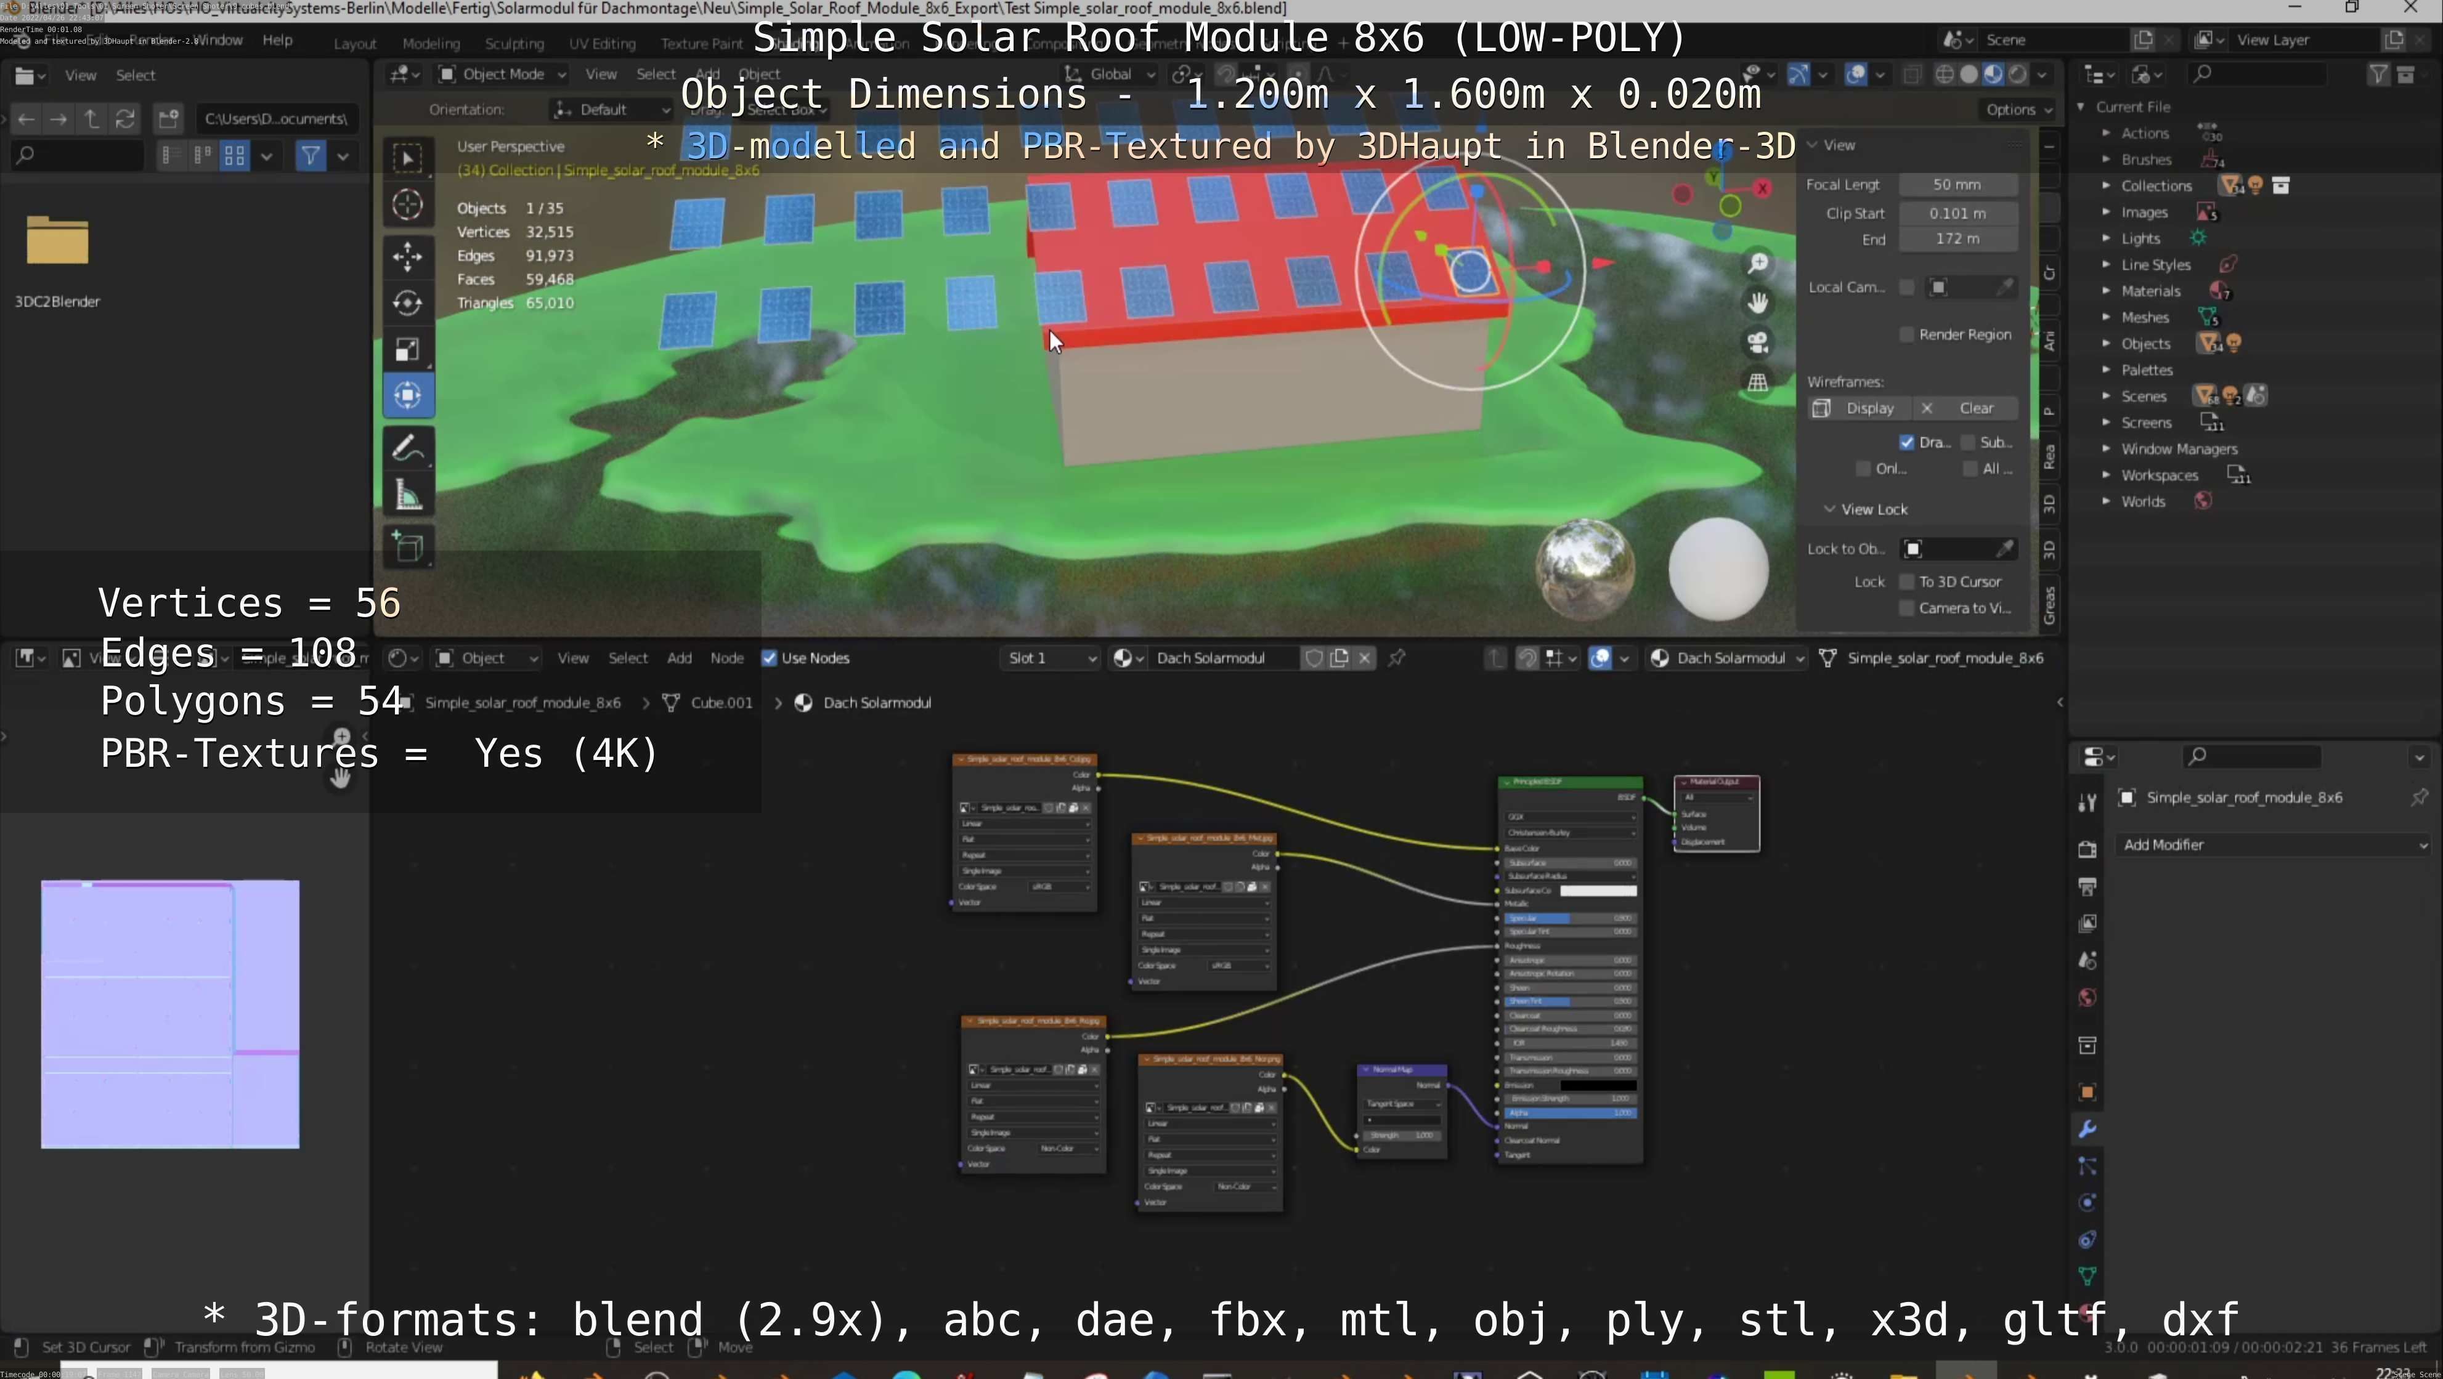This screenshot has height=1379, width=2443.
Task: Expand Collections in the outliner
Action: pyautogui.click(x=2105, y=186)
